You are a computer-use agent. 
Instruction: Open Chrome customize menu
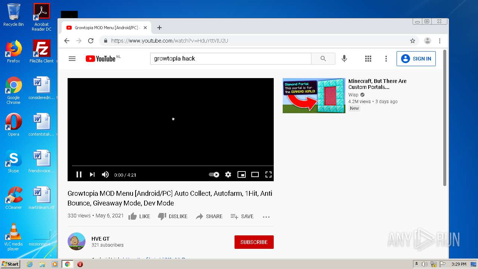(440, 41)
